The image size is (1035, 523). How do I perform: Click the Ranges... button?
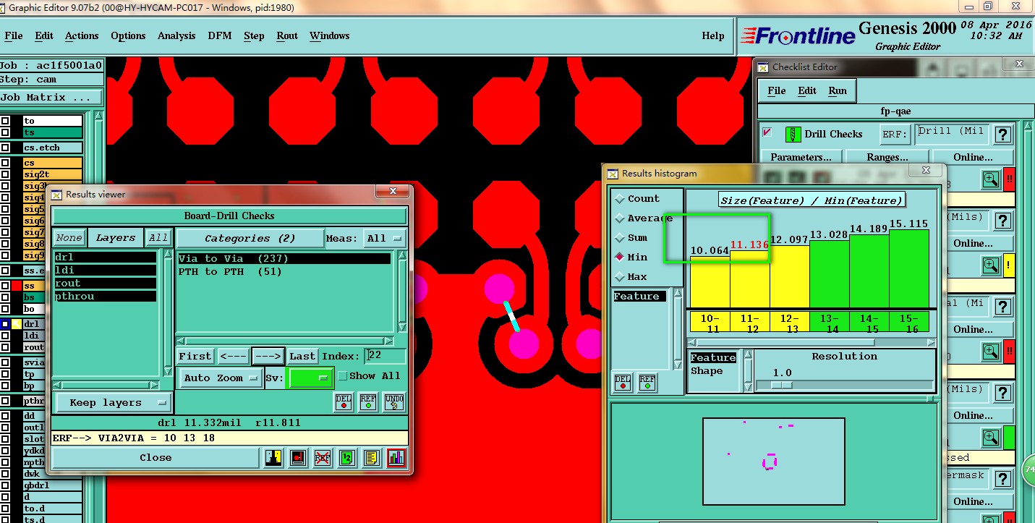[x=887, y=157]
